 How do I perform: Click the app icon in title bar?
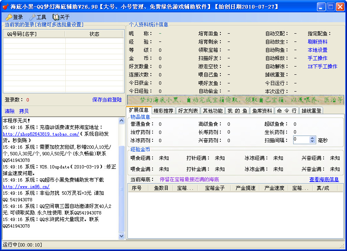click(5, 7)
